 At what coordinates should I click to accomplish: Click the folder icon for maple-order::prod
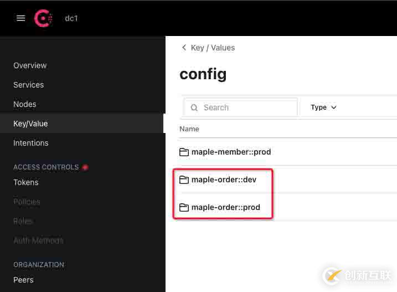click(184, 207)
